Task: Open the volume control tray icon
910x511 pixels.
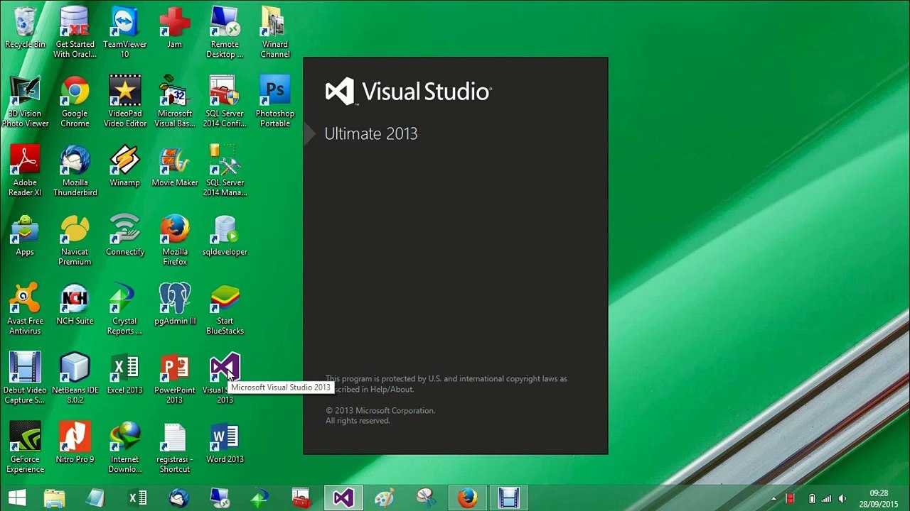Action: pos(842,499)
